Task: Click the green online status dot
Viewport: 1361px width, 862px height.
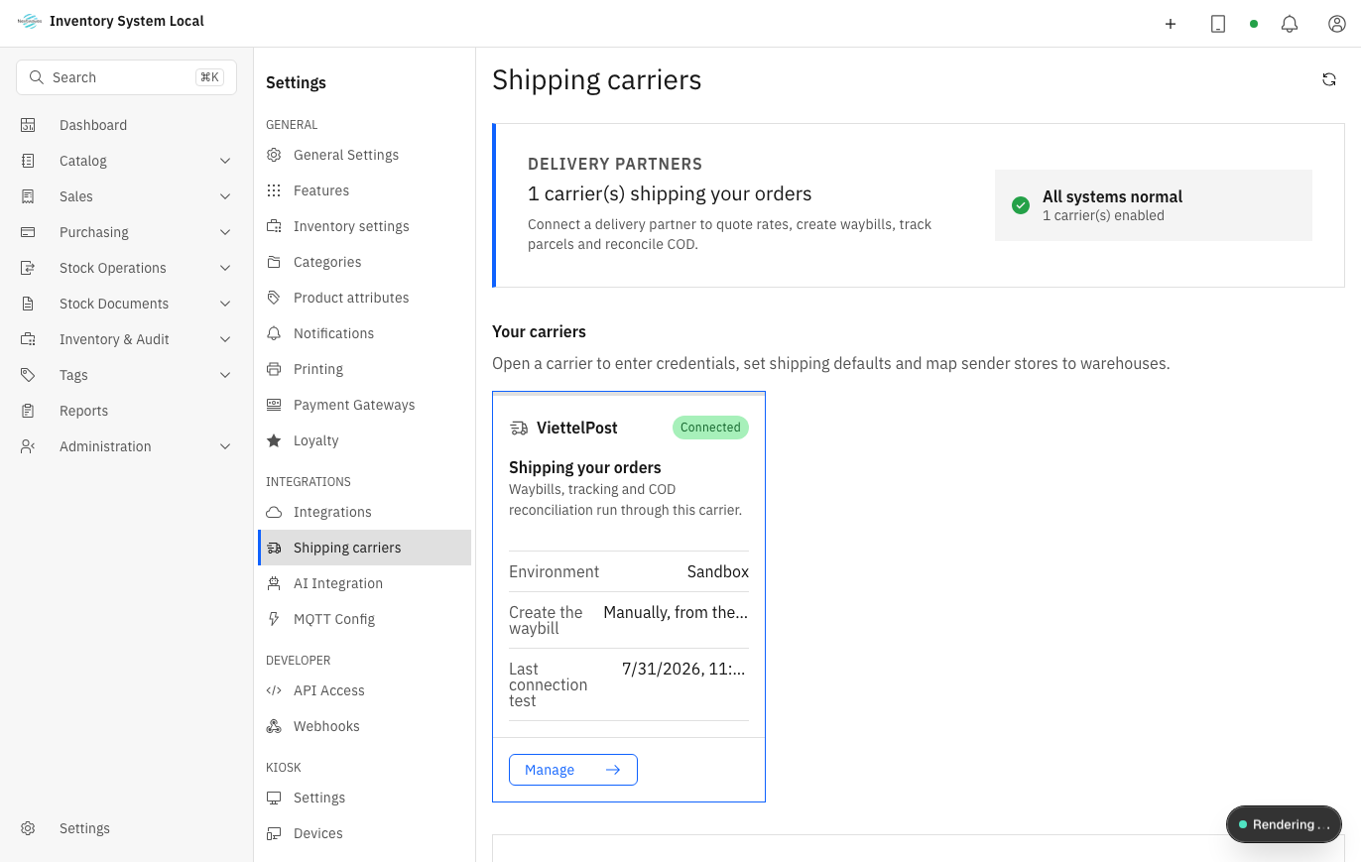Action: 1254,24
